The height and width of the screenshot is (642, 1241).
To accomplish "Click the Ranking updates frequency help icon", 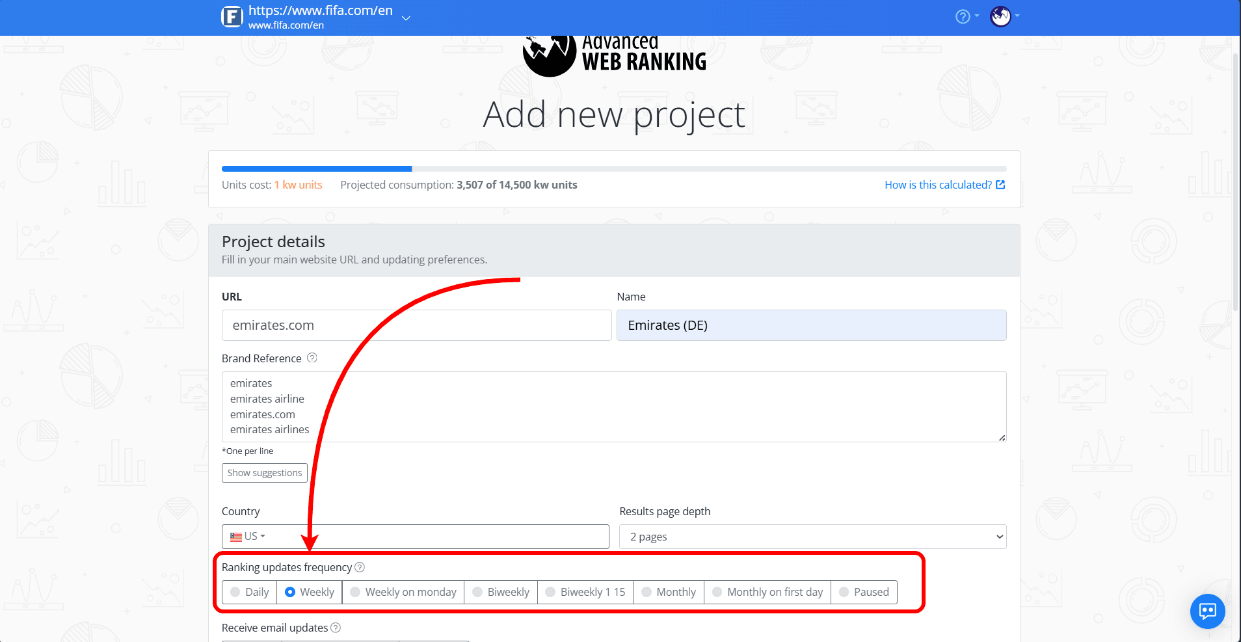I will [360, 567].
